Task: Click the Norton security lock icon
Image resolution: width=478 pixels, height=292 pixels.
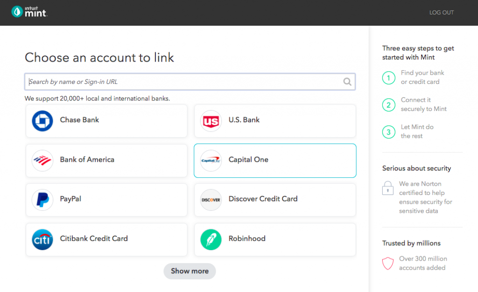Action: pyautogui.click(x=387, y=188)
